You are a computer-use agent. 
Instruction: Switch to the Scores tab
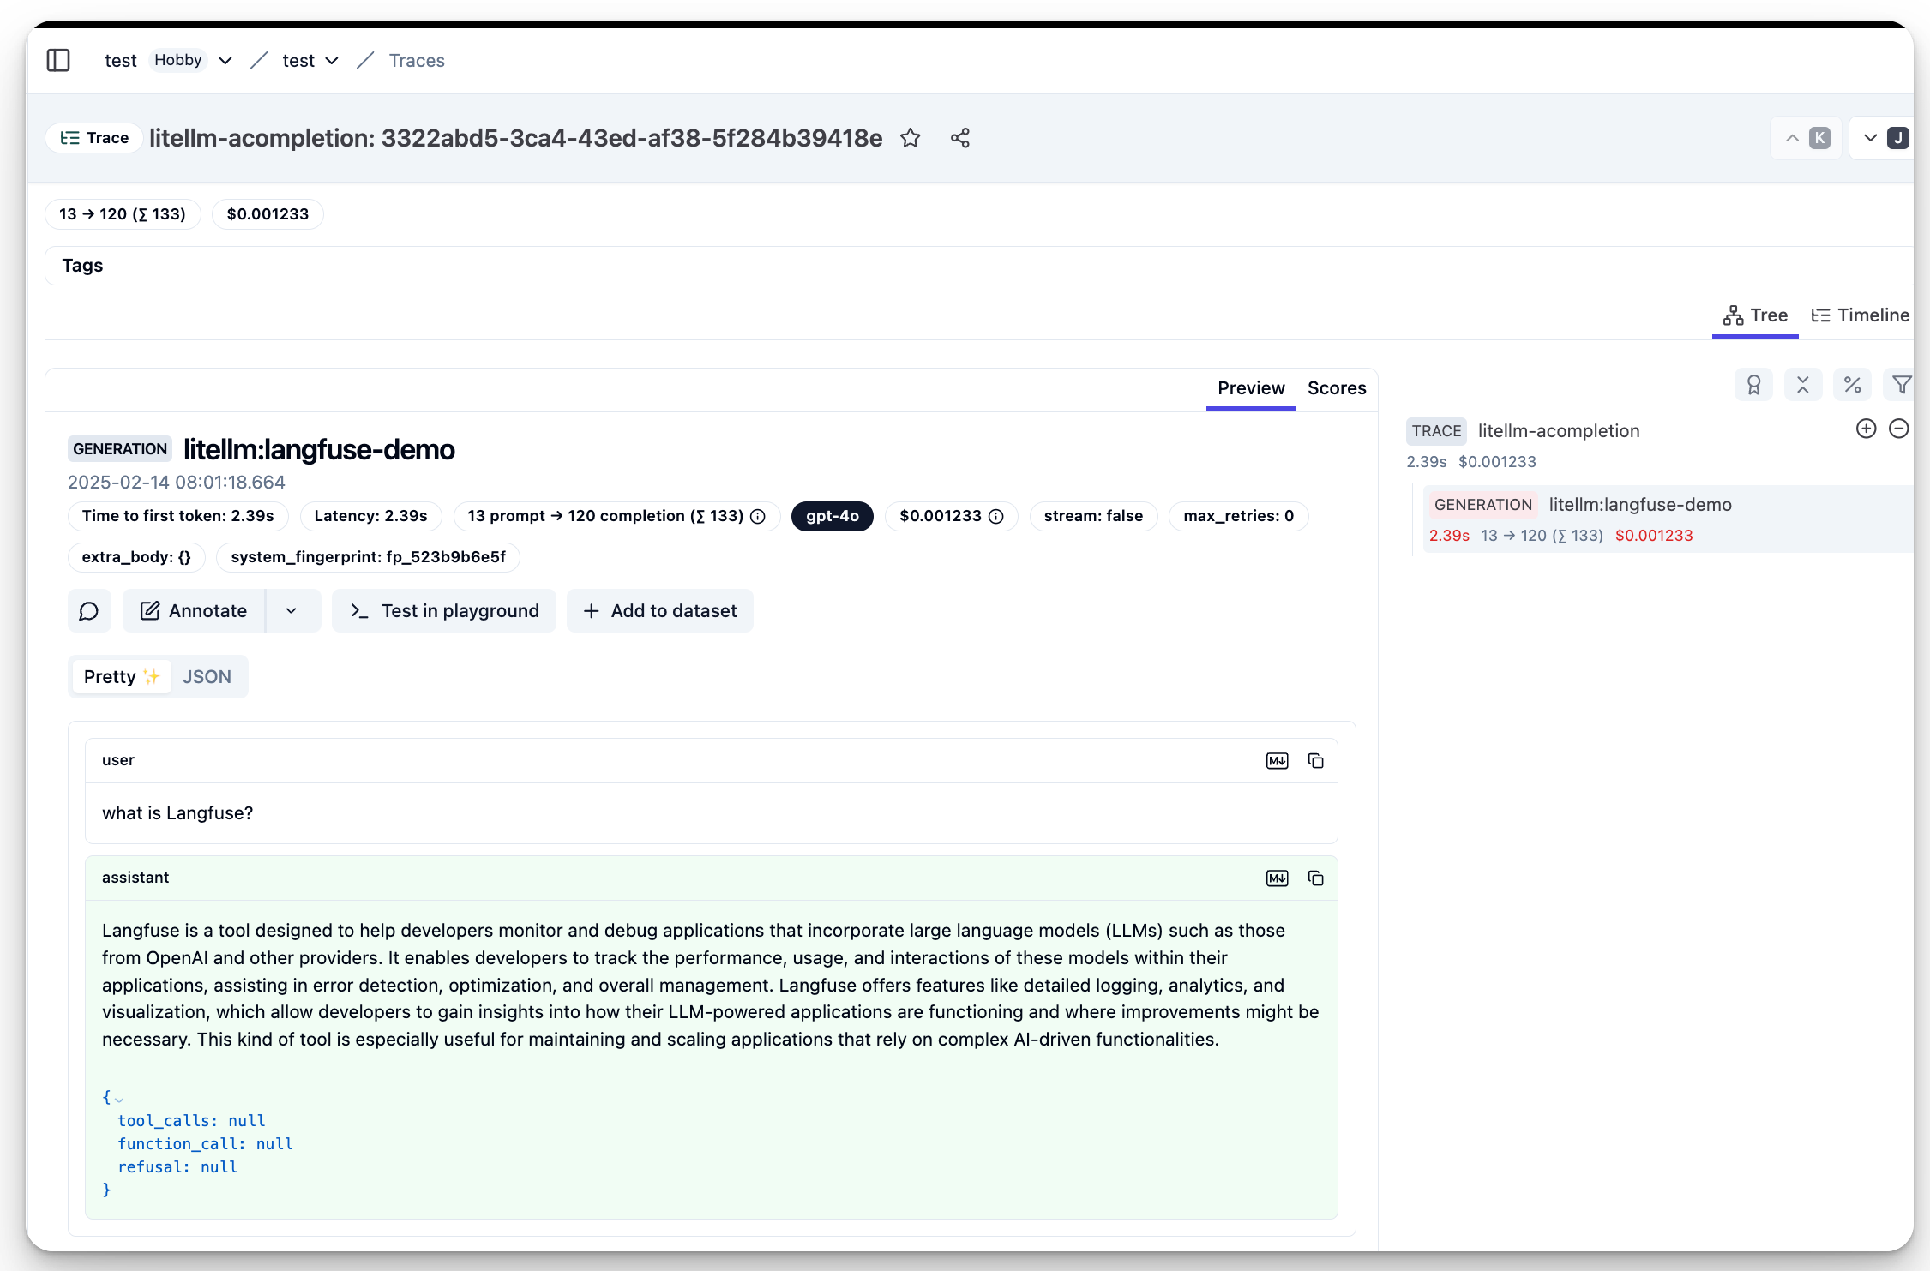pyautogui.click(x=1336, y=388)
